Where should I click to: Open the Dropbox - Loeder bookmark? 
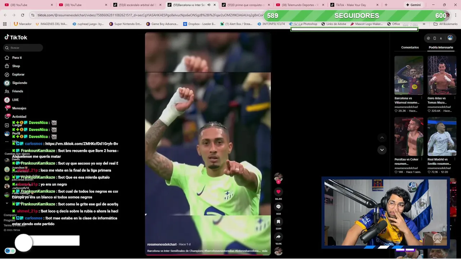[x=199, y=24]
